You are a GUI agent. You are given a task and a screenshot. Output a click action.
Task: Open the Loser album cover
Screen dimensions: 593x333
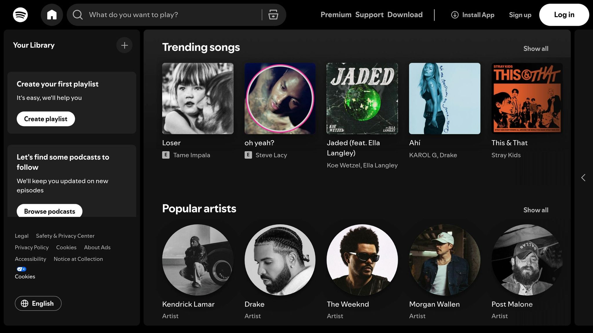(x=198, y=99)
